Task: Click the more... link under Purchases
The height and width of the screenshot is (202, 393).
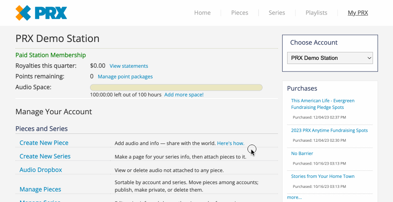Action: (x=294, y=197)
